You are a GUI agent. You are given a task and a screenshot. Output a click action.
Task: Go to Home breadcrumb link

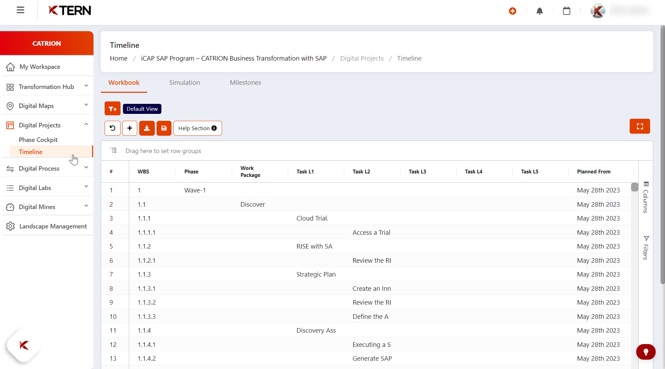click(x=118, y=58)
